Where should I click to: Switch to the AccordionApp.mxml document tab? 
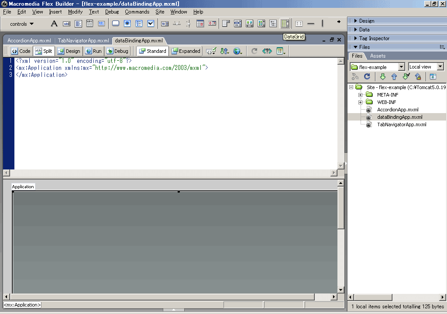click(x=29, y=41)
